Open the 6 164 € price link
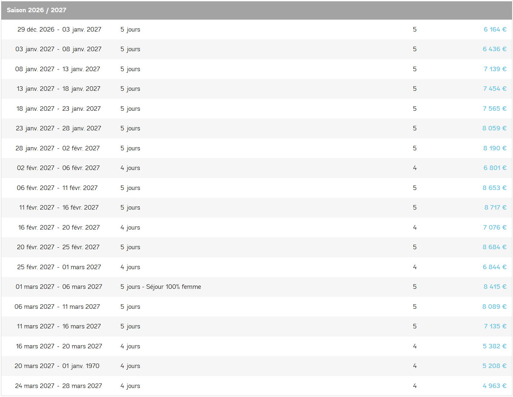The width and height of the screenshot is (513, 397). 495,30
